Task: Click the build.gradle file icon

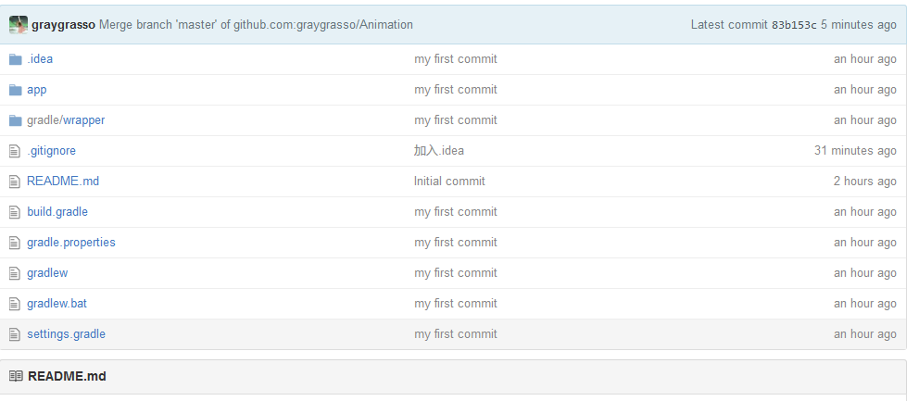Action: [x=15, y=212]
